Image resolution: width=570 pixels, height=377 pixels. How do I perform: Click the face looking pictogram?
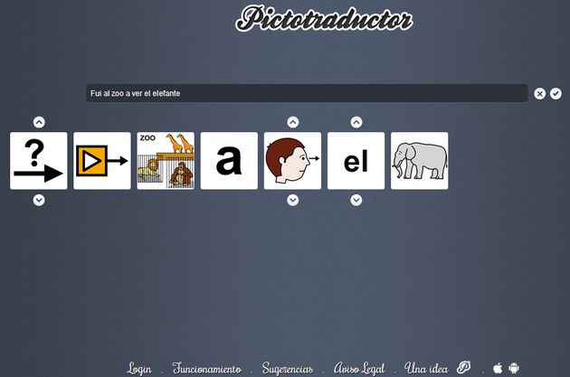292,161
